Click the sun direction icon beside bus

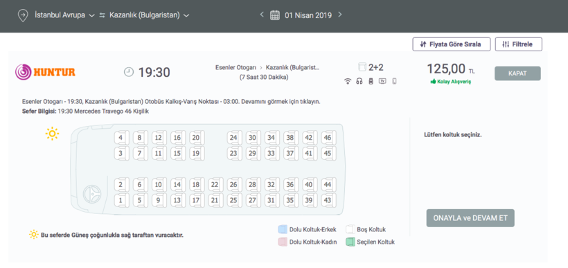click(52, 134)
